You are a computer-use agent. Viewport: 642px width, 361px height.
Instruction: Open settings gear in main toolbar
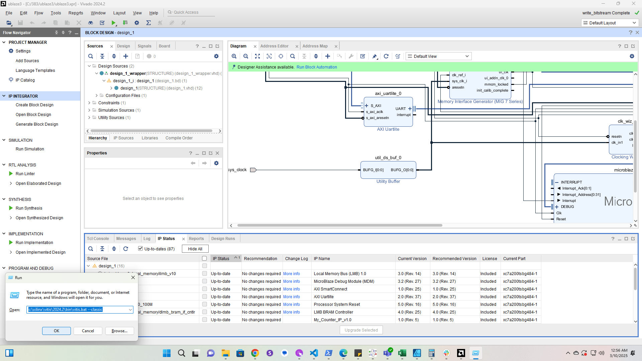(137, 23)
